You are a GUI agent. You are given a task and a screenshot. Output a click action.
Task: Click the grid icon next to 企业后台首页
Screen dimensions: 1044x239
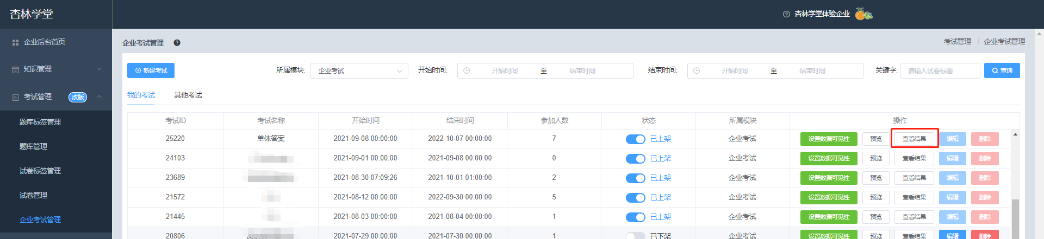point(15,42)
